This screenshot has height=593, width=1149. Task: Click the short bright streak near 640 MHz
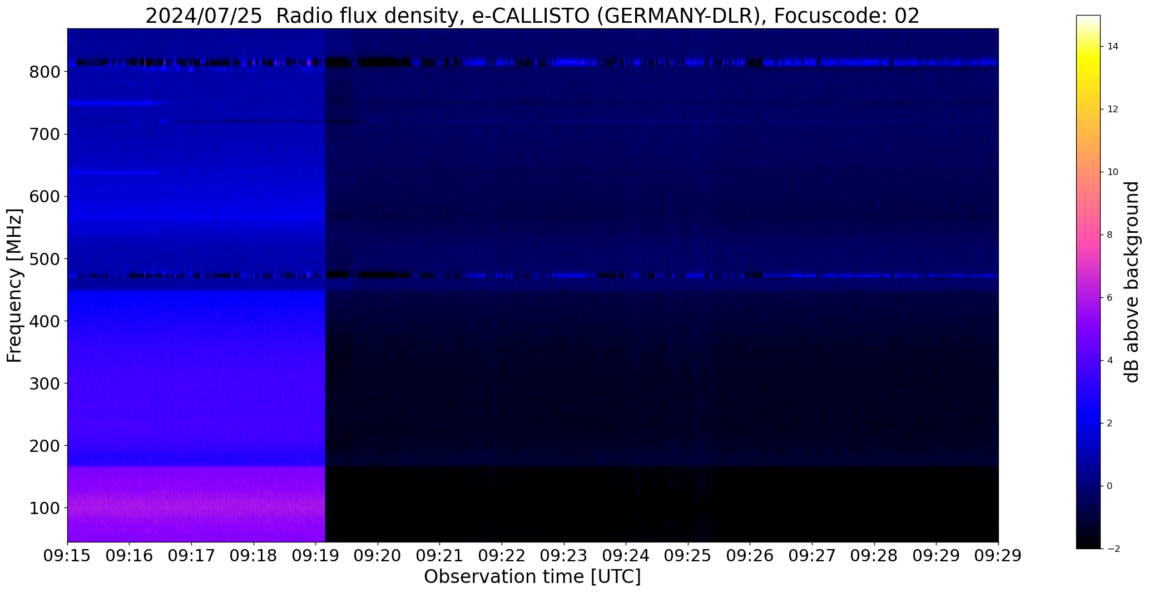pyautogui.click(x=113, y=173)
